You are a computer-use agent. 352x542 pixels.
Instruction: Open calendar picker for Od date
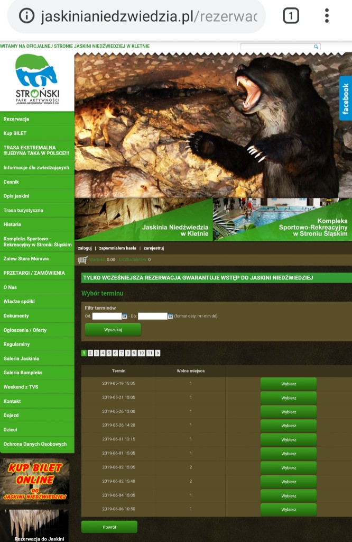[125, 317]
